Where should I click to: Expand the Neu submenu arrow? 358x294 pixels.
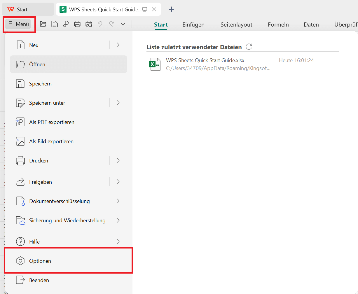pyautogui.click(x=118, y=45)
